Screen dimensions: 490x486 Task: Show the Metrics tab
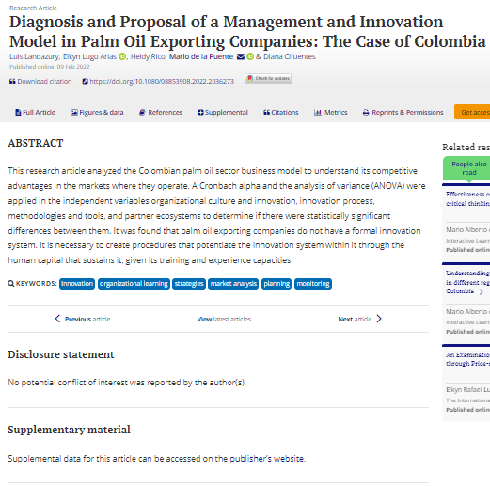[x=331, y=113]
